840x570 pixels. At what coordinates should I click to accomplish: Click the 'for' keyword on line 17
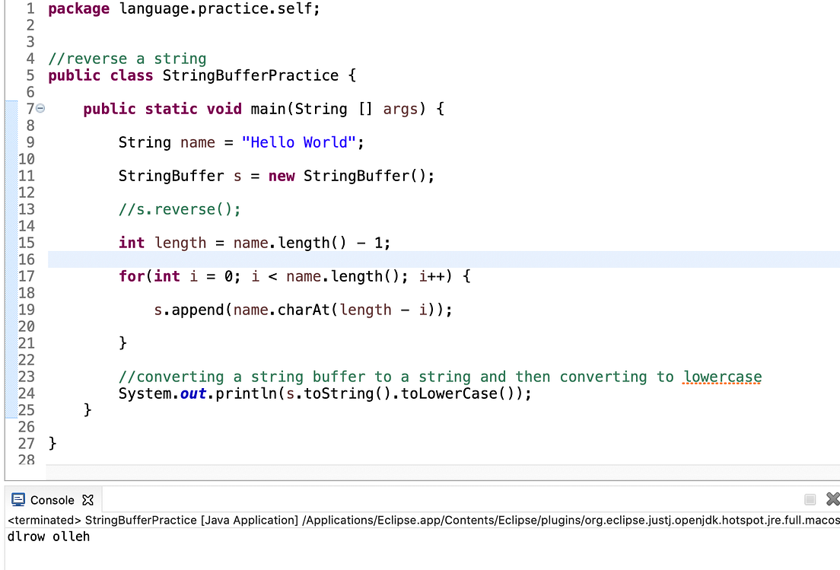[x=131, y=276]
